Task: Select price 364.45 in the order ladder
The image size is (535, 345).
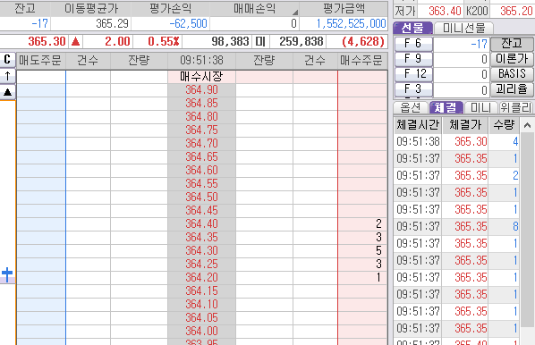Action: [x=201, y=211]
